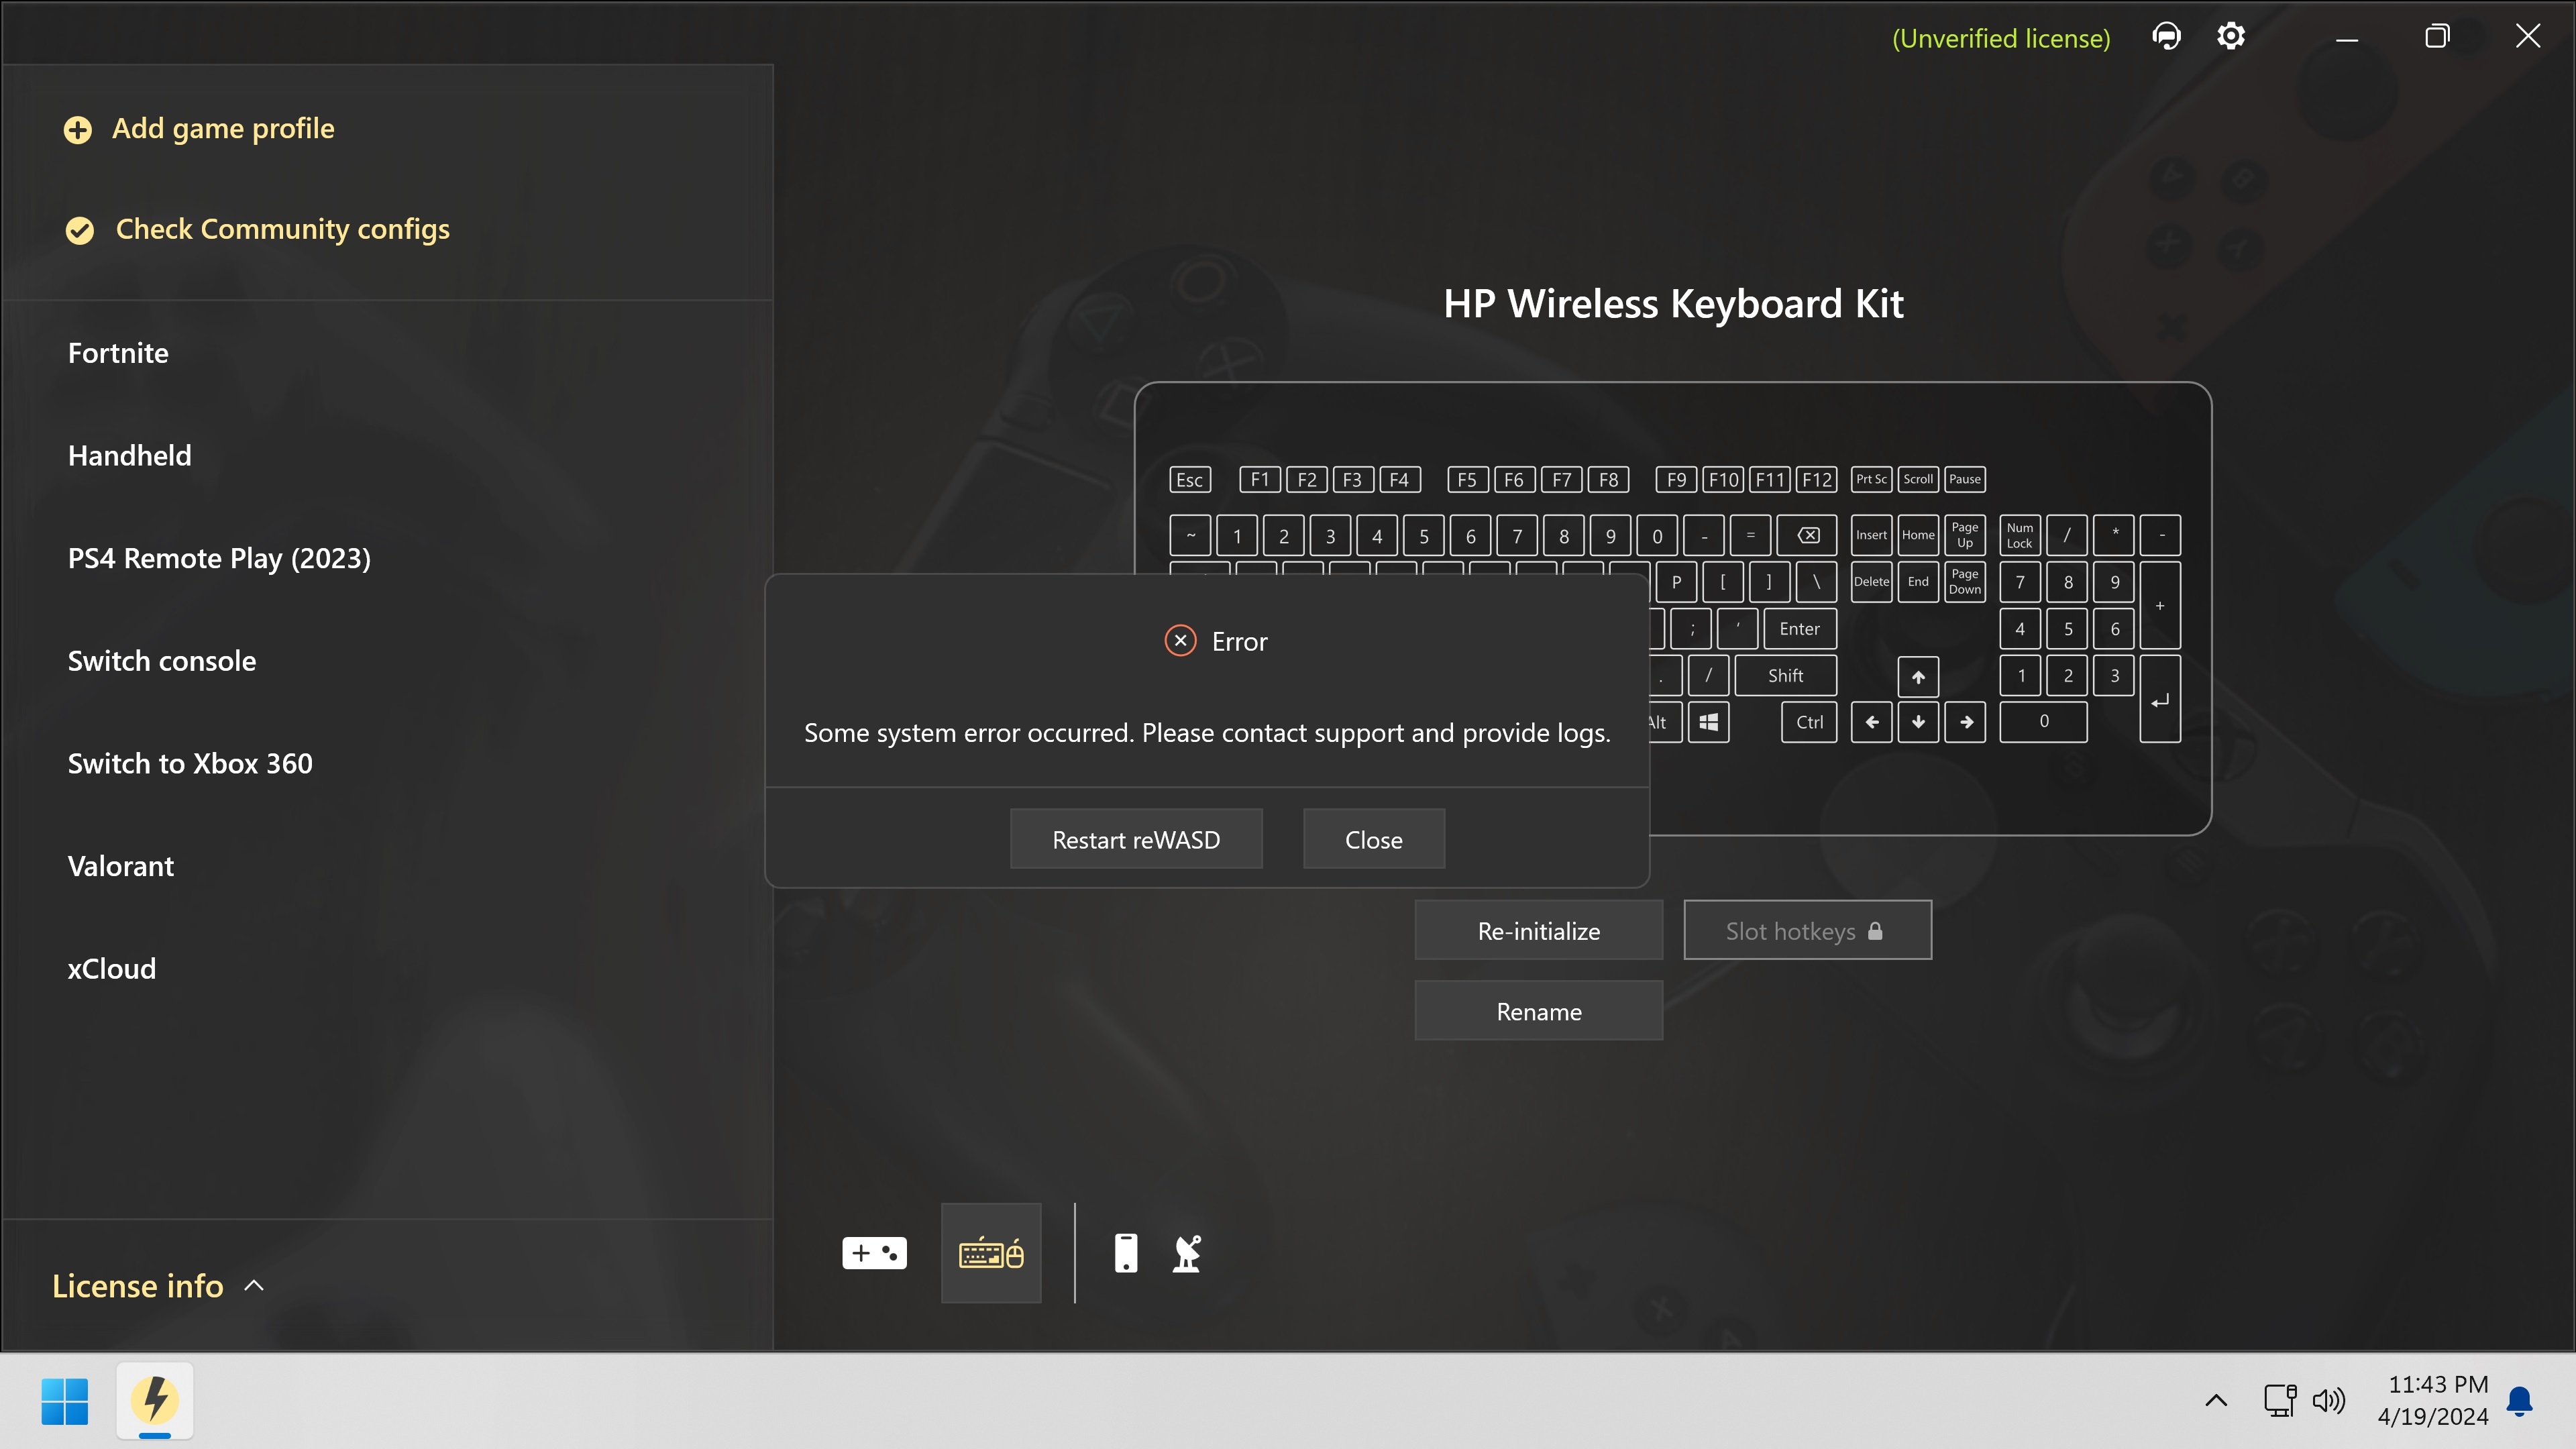Show hidden icons in system tray
The width and height of the screenshot is (2576, 1449).
coord(2215,1400)
